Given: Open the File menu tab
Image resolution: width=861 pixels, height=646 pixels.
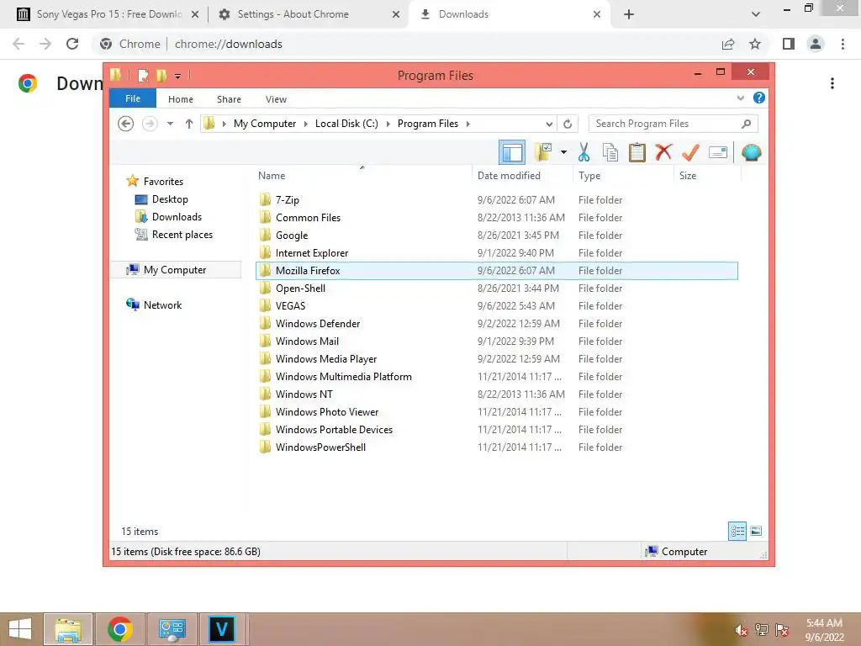Looking at the screenshot, I should point(133,98).
